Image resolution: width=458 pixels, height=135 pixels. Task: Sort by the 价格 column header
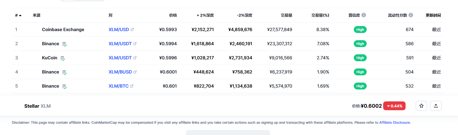point(173,15)
